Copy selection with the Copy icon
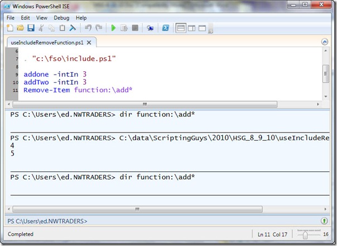Image resolution: width=337 pixels, height=246 pixels. coord(51,28)
